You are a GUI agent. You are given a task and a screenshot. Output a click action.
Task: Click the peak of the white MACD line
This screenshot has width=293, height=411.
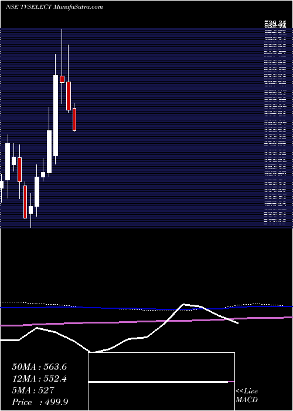point(183,304)
